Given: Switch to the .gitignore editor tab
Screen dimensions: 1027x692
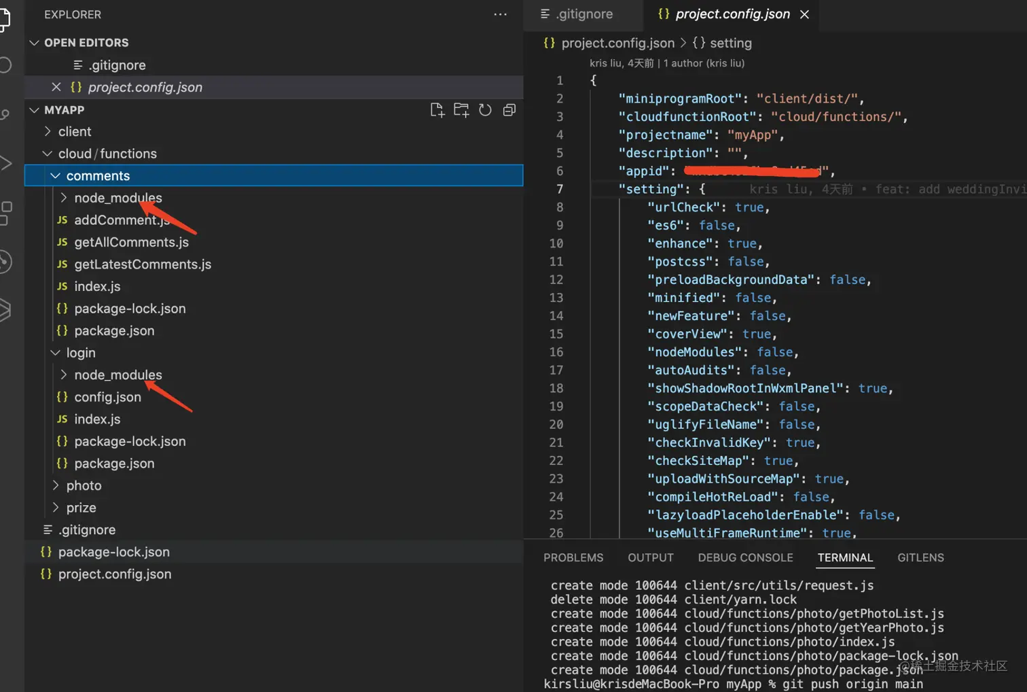Looking at the screenshot, I should (583, 14).
